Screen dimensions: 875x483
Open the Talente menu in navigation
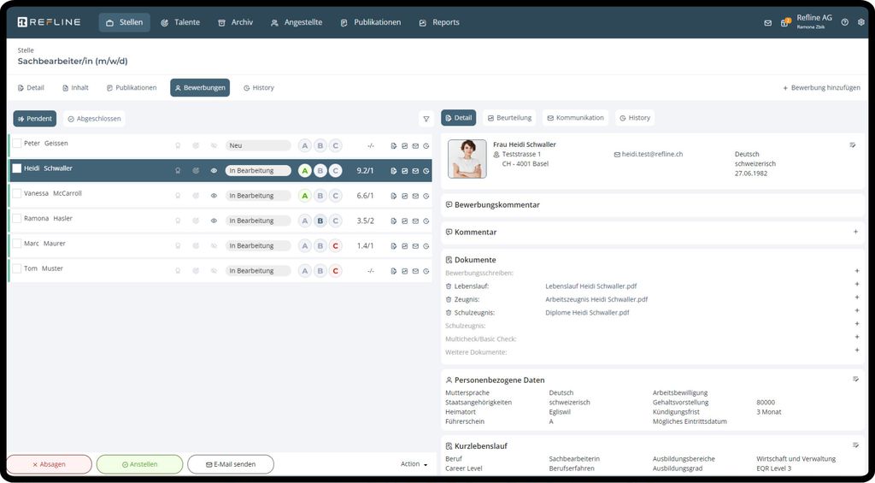pyautogui.click(x=179, y=22)
